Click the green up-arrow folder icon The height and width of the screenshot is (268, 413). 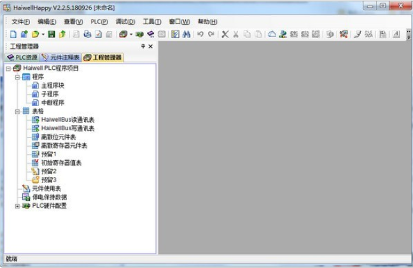[62, 34]
